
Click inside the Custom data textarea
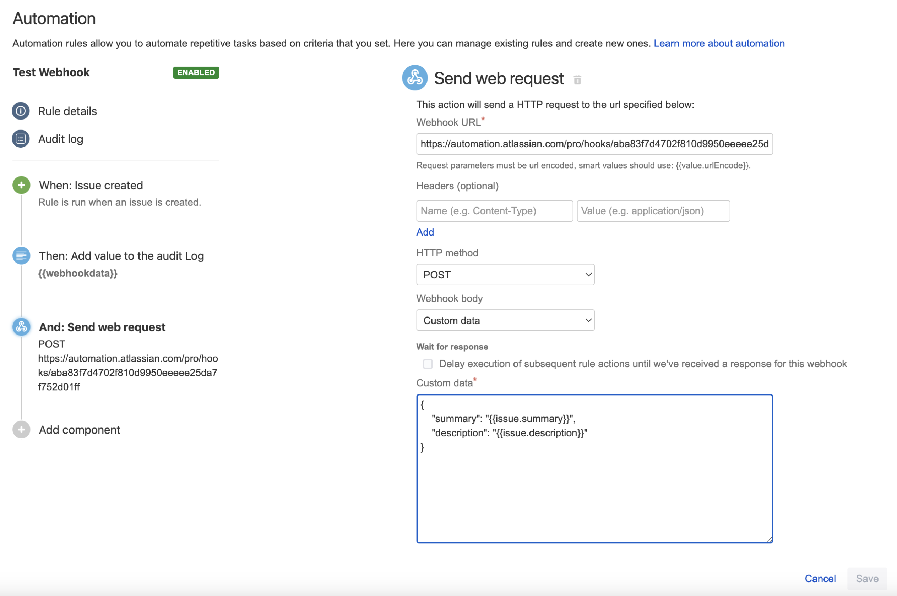(594, 468)
